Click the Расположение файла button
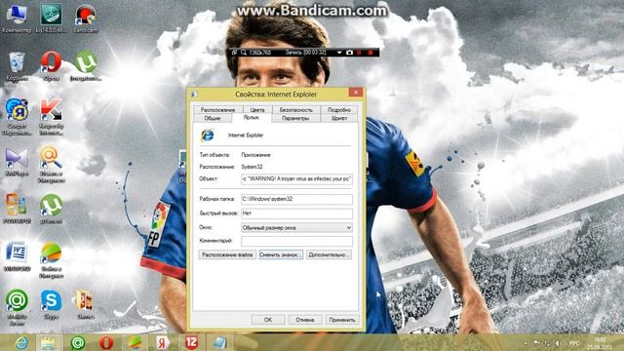 (x=227, y=254)
